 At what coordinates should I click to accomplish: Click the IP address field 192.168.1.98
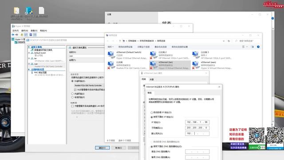coord(197,122)
